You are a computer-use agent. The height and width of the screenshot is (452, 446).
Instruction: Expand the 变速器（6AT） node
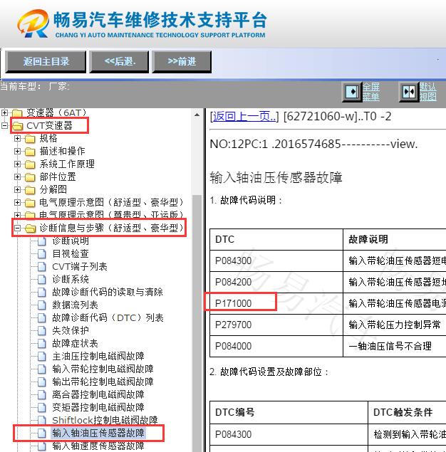click(x=4, y=112)
